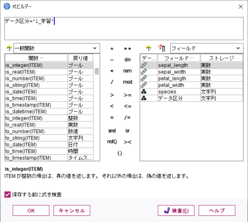The width and height of the screenshot is (248, 222).
Task: Insert the <= operator
Action: tap(128, 106)
